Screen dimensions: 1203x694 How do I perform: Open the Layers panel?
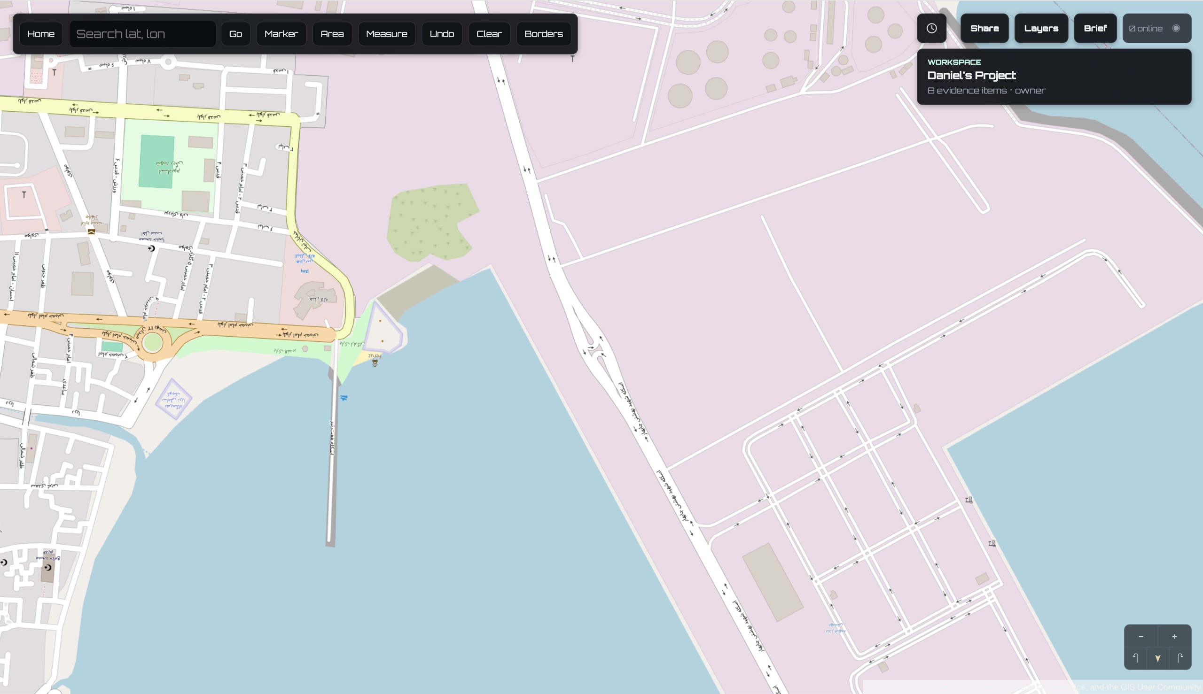[1041, 29]
